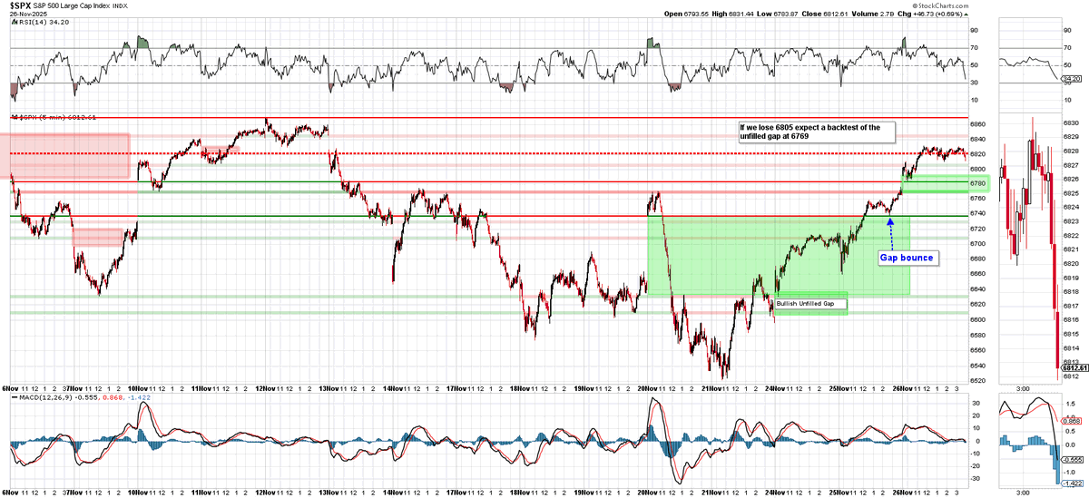
Task: Click the 0.868 MACD signal value tag
Action: click(x=1072, y=420)
